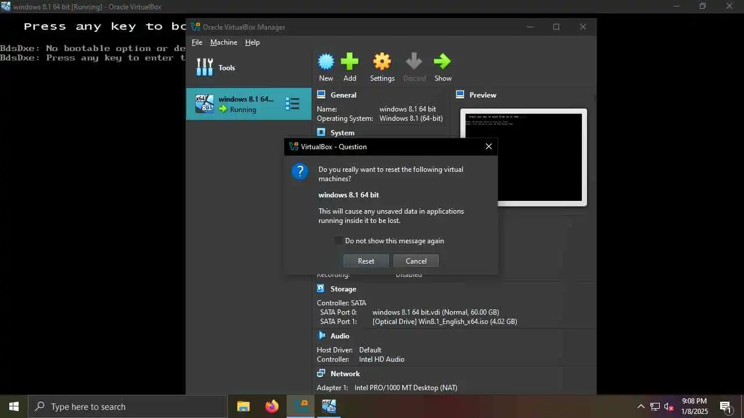
Task: Click the Storage section icon
Action: tap(321, 289)
